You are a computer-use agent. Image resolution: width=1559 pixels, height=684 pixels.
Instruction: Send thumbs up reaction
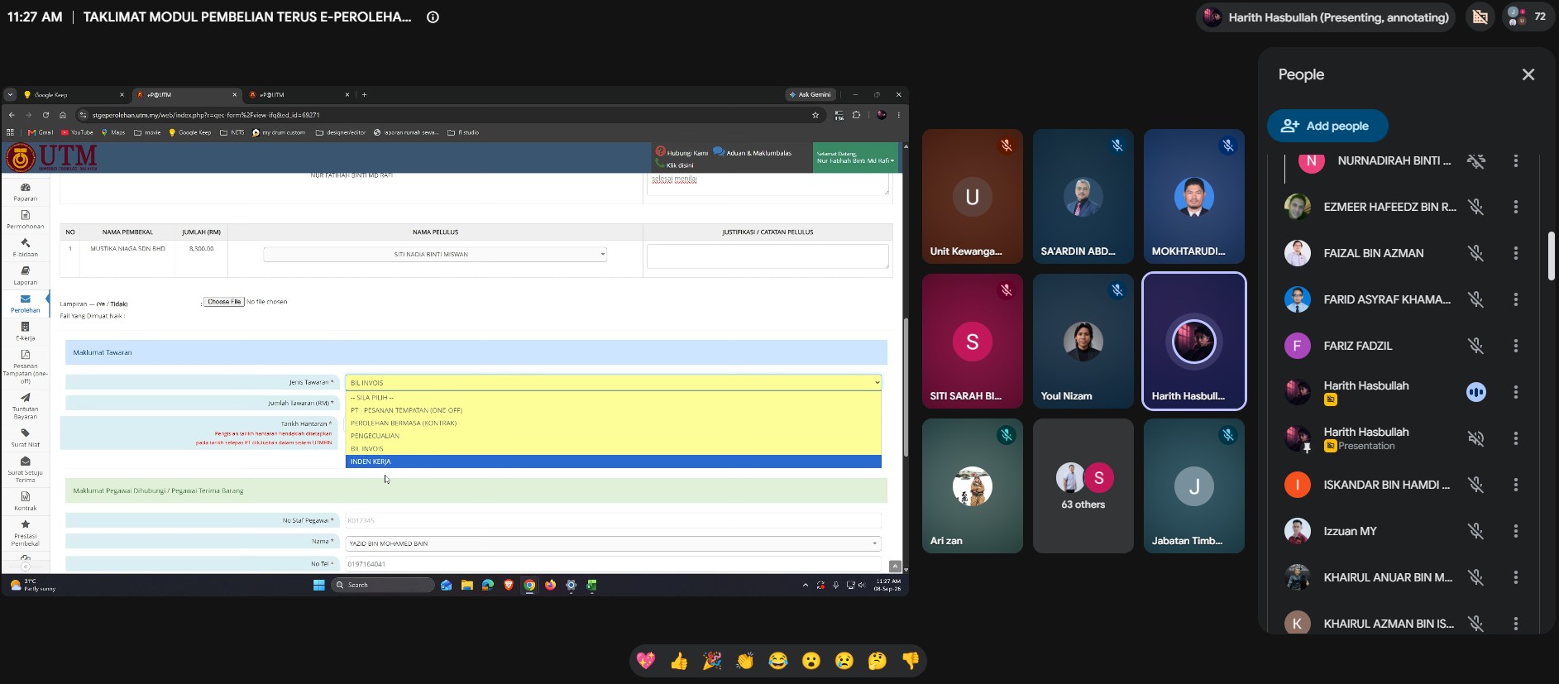[679, 661]
